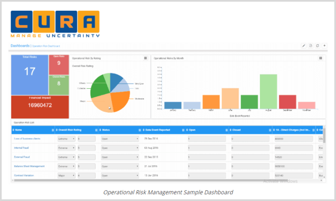Click the pencil edit dashboard icon
336x201 pixels.
coord(304,46)
